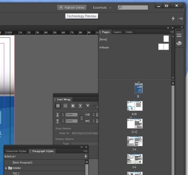Select the A-Master spread thumbnail
The image size is (188, 175).
[x=164, y=47]
